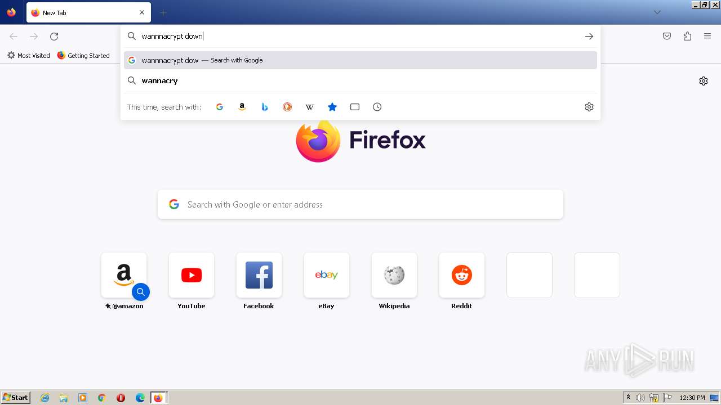721x405 pixels.
Task: Reload the current page
Action: click(x=54, y=37)
